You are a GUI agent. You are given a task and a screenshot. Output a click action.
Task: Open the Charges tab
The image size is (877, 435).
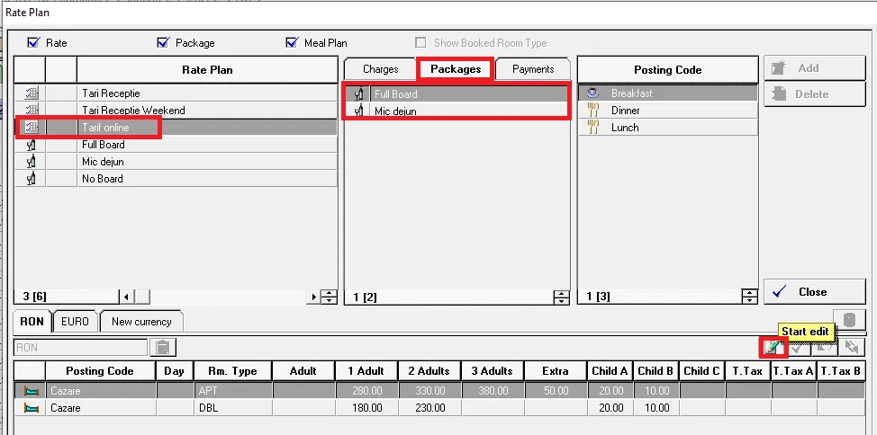(380, 69)
